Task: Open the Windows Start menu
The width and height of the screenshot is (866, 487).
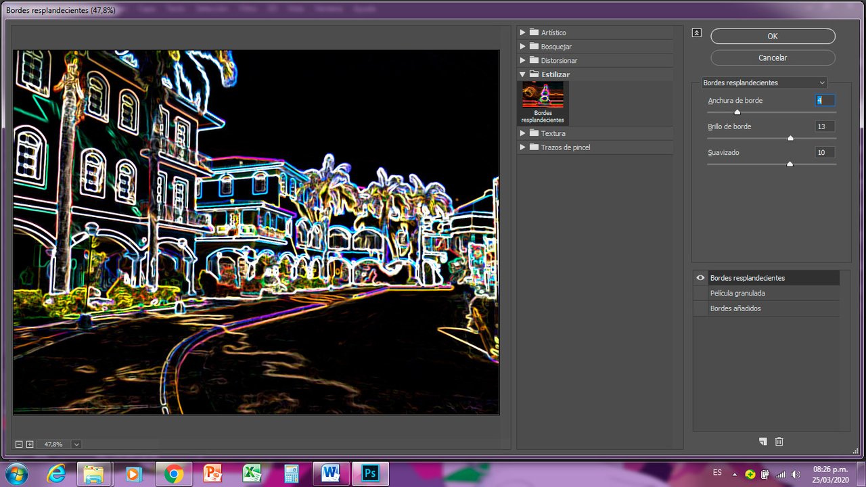Action: click(x=16, y=474)
